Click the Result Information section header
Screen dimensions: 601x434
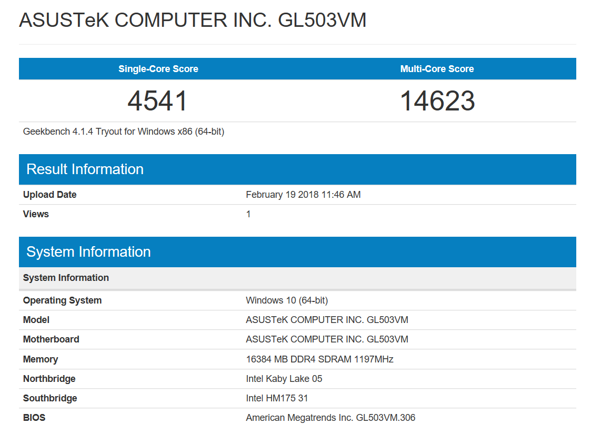point(85,169)
